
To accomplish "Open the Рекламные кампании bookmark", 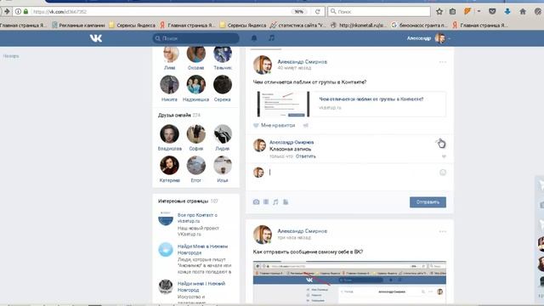I will [78, 25].
